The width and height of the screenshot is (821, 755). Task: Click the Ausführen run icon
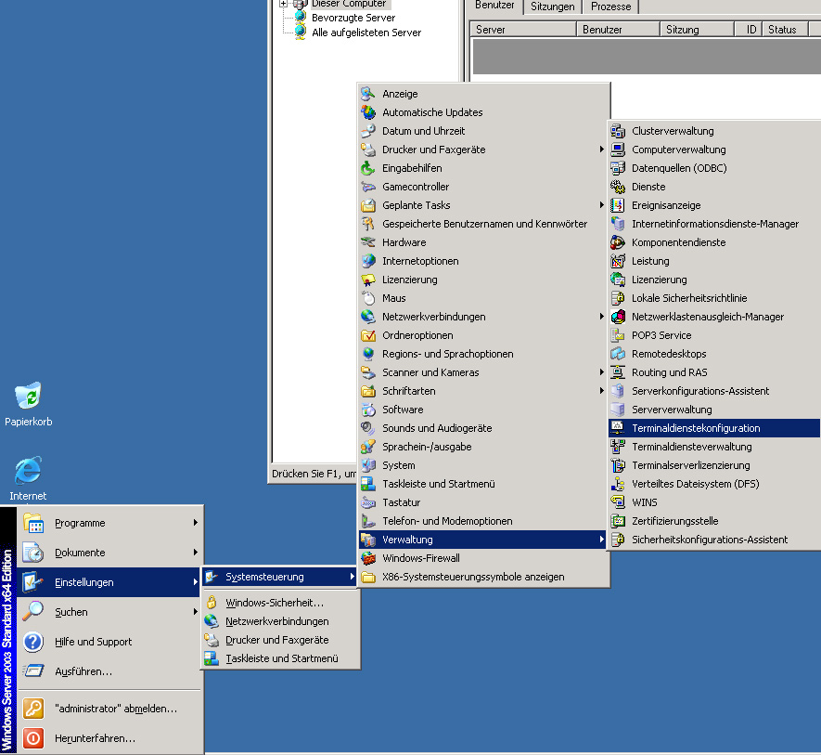[x=33, y=671]
